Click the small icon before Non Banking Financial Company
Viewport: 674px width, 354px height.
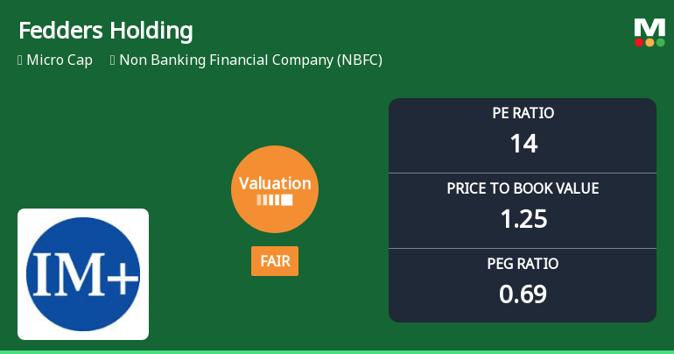(113, 60)
